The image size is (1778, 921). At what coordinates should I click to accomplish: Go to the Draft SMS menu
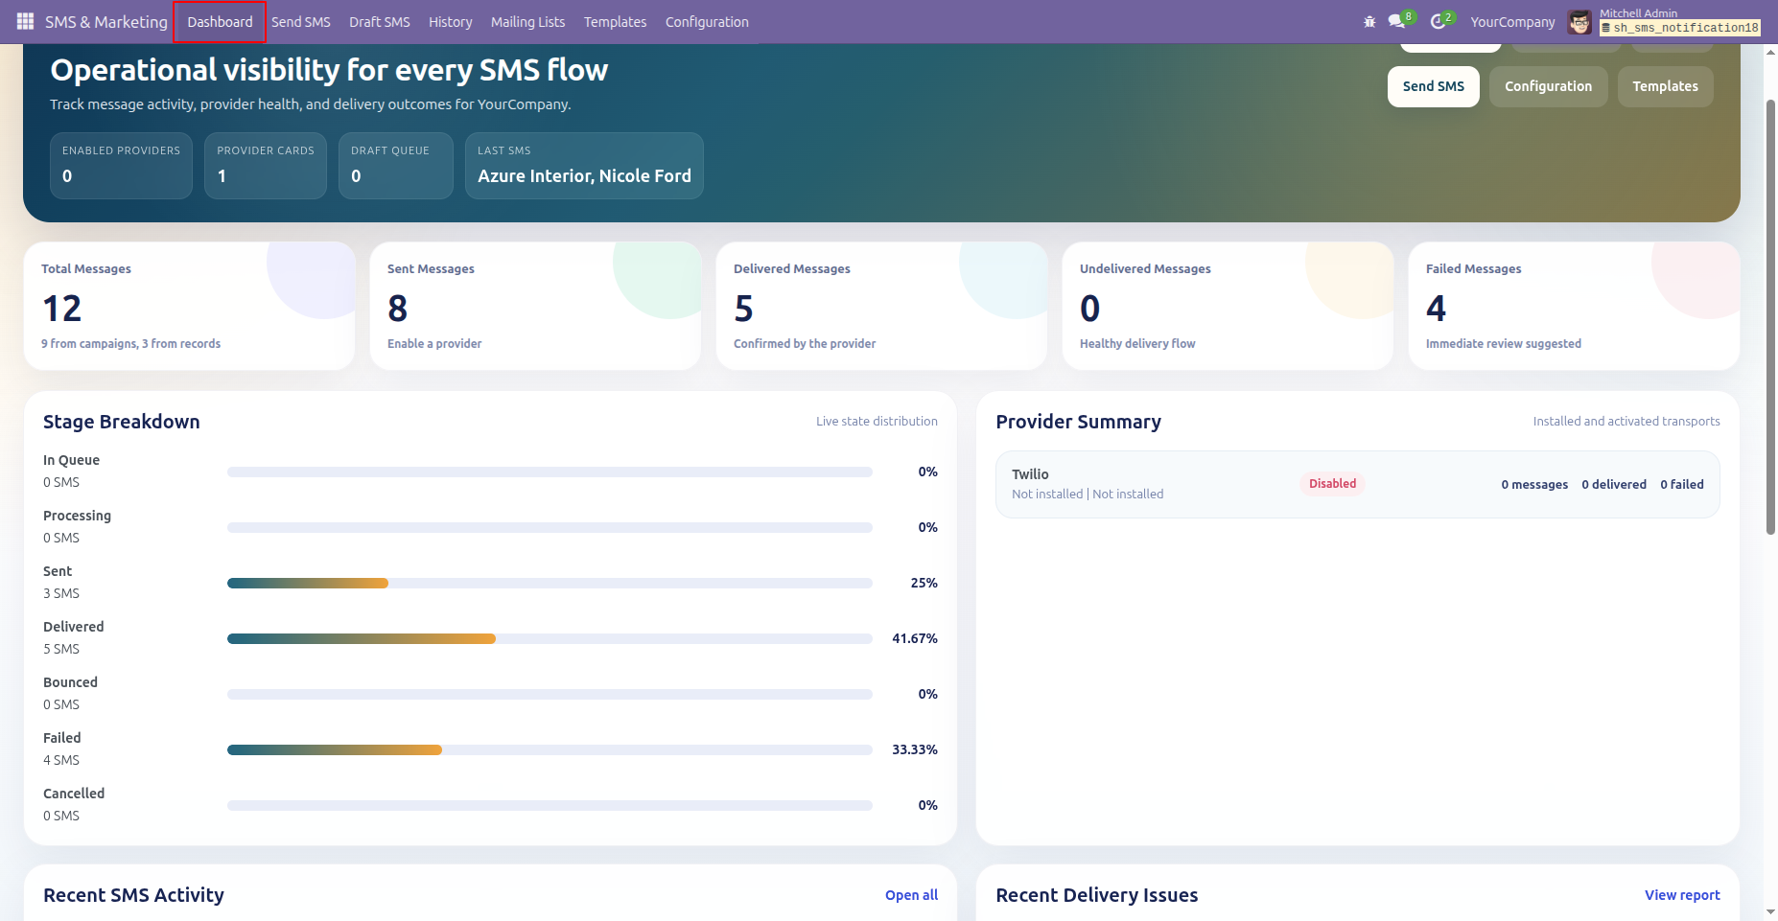380,22
